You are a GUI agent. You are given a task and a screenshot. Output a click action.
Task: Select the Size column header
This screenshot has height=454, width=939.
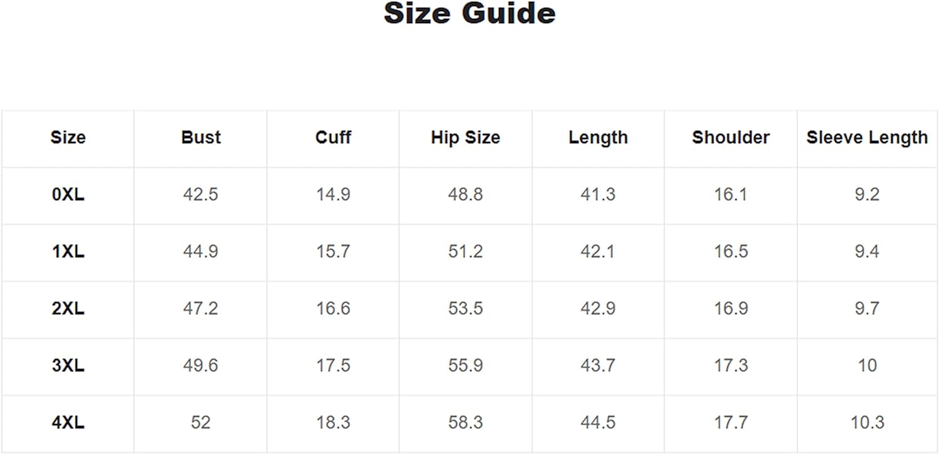point(68,138)
